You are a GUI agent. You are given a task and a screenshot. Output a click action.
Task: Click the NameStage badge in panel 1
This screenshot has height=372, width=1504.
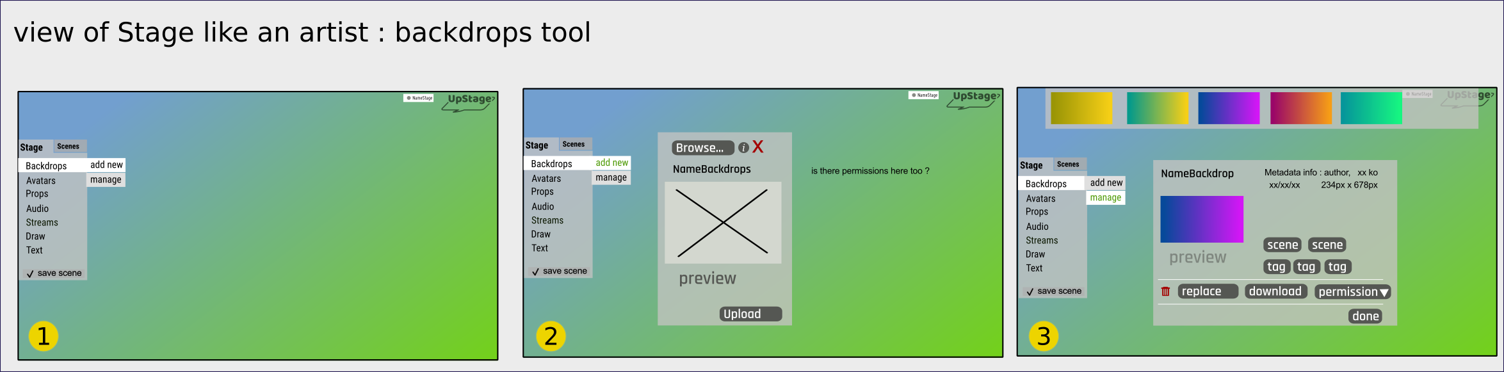(x=419, y=98)
